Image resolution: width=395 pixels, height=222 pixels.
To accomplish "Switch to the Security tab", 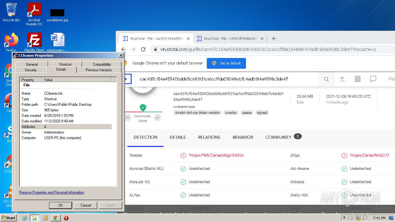I will (x=31, y=70).
